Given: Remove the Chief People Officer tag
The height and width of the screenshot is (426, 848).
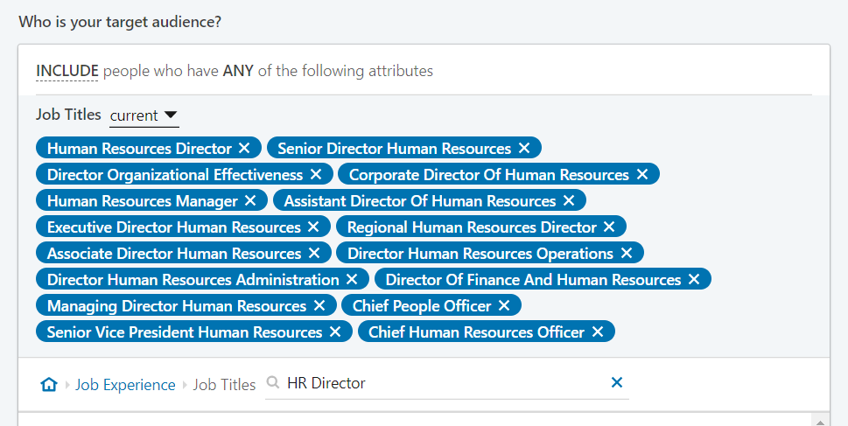Looking at the screenshot, I should [504, 305].
